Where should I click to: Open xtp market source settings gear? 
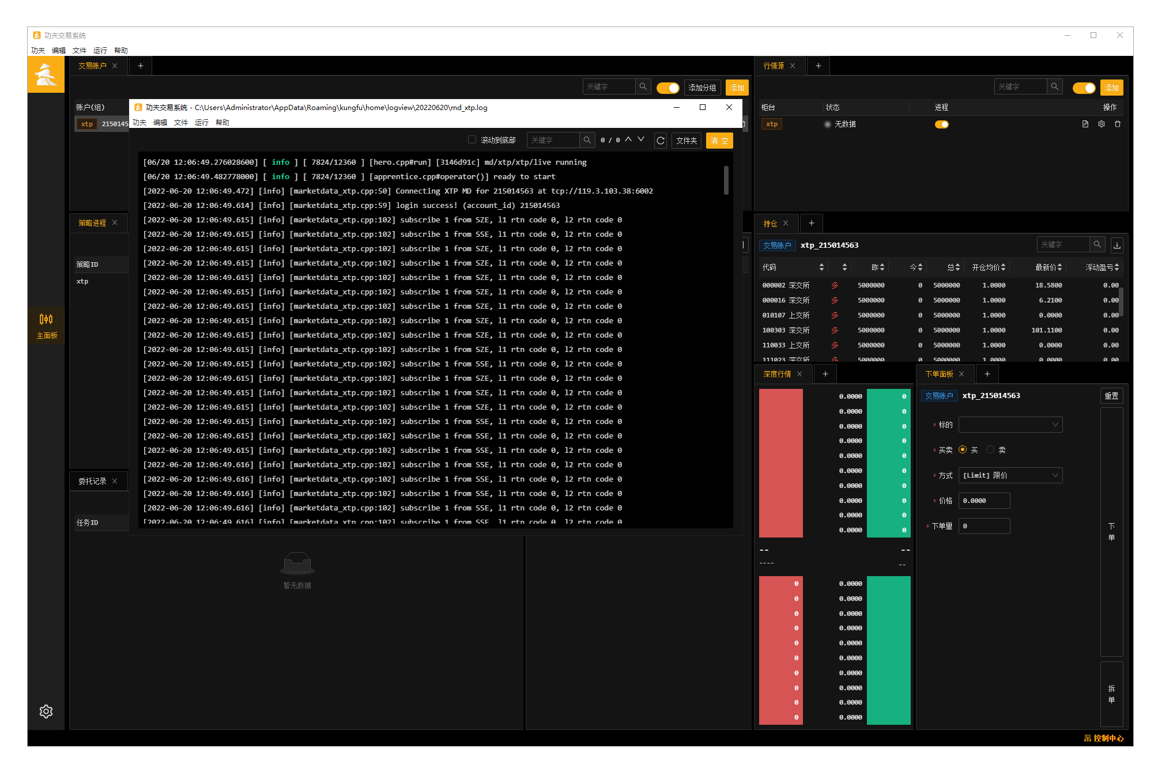(x=1102, y=124)
